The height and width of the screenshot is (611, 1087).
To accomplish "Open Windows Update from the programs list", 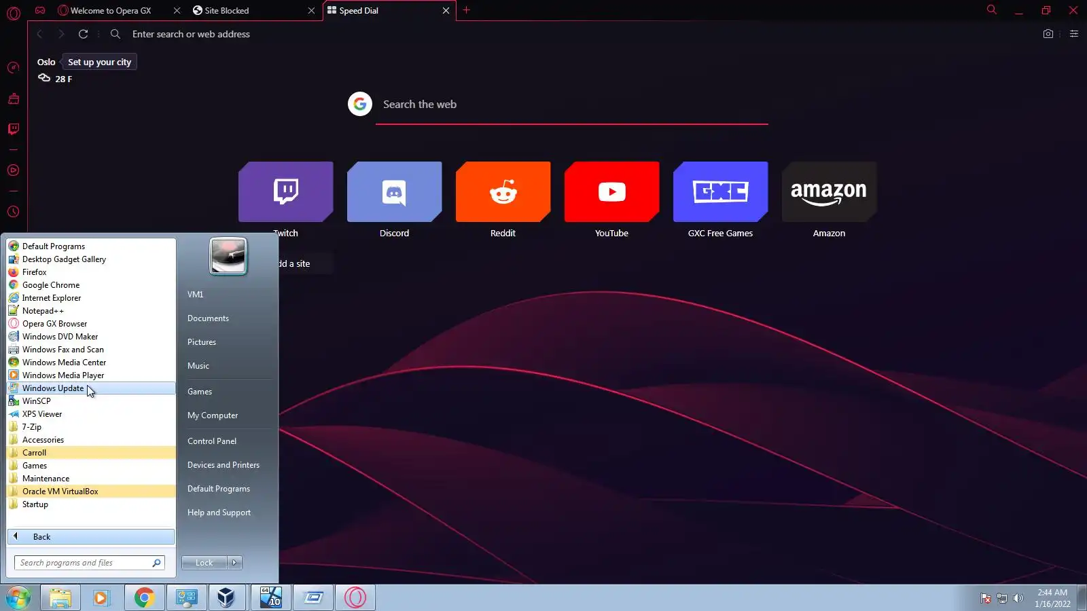I will pos(91,388).
